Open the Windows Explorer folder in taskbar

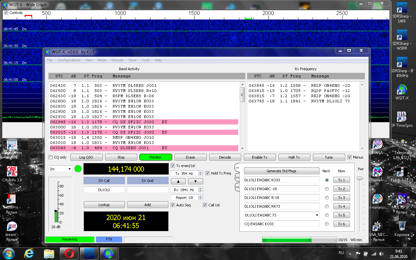pos(49,253)
